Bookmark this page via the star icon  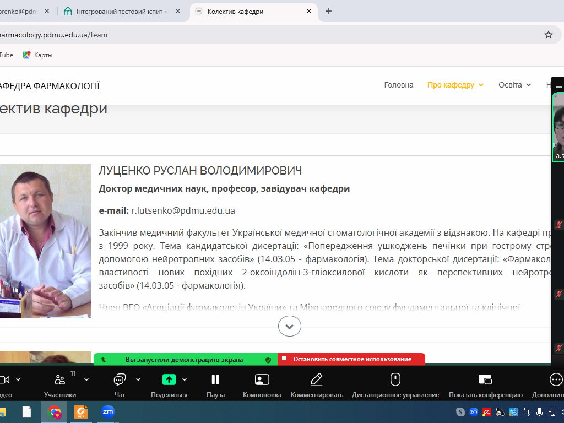[548, 34]
